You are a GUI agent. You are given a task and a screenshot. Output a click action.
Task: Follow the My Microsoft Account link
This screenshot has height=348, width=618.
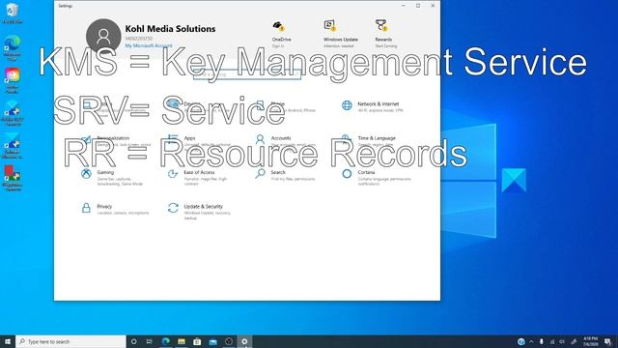[149, 45]
